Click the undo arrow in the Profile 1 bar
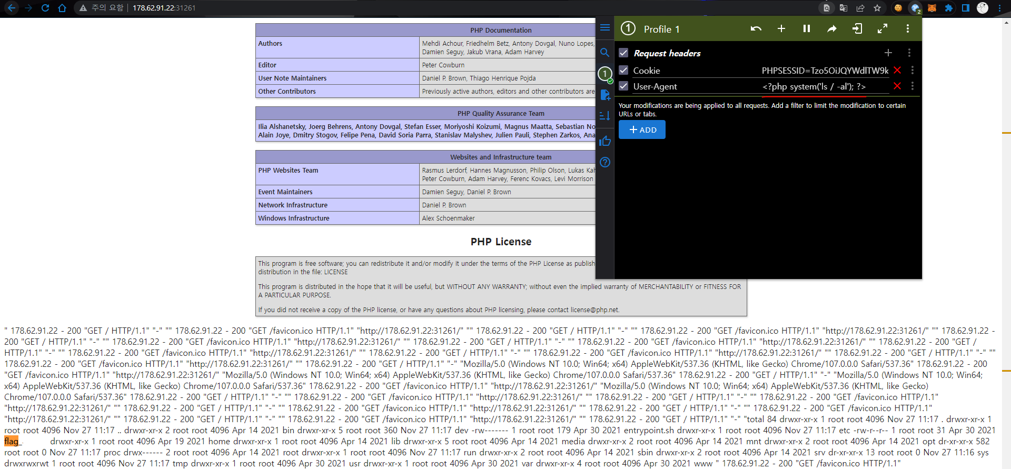Image resolution: width=1011 pixels, height=469 pixels. [x=756, y=28]
